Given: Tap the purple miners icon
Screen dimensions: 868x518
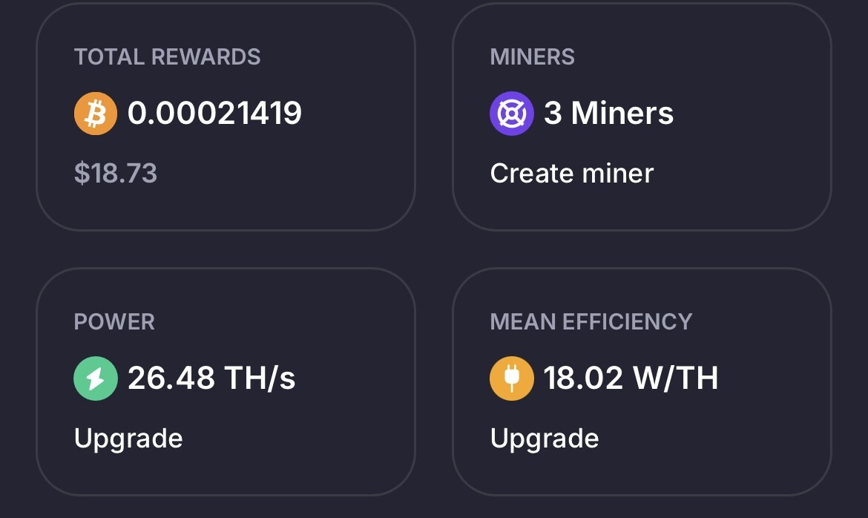Looking at the screenshot, I should (x=511, y=114).
